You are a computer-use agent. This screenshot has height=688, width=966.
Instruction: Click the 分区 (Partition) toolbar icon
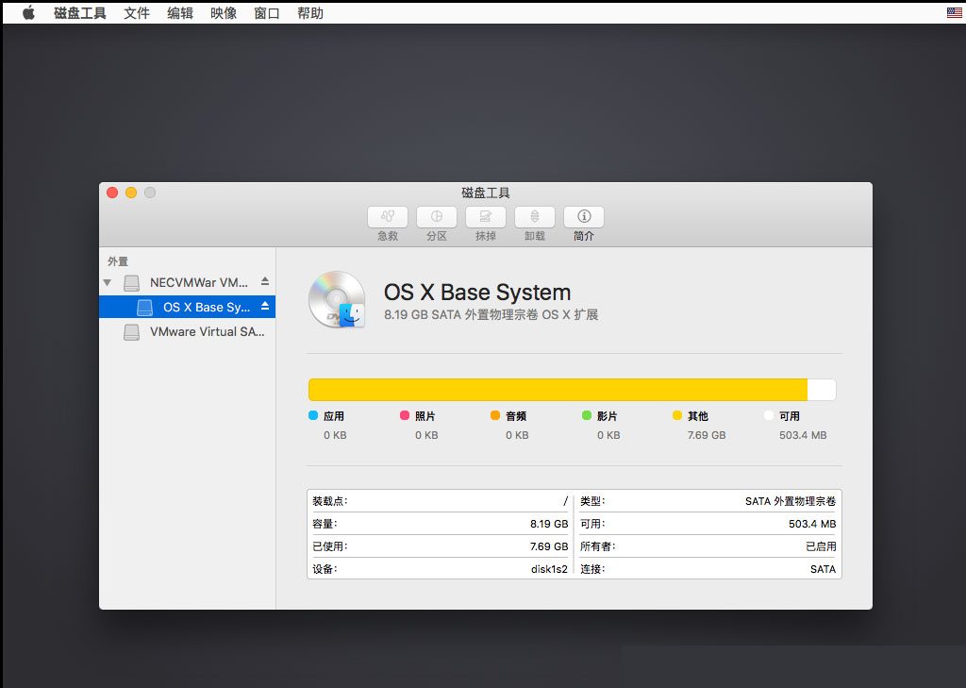tap(437, 217)
